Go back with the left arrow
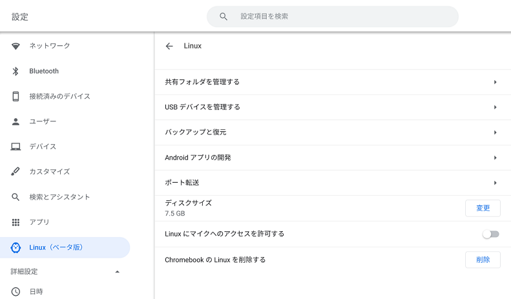 point(169,46)
